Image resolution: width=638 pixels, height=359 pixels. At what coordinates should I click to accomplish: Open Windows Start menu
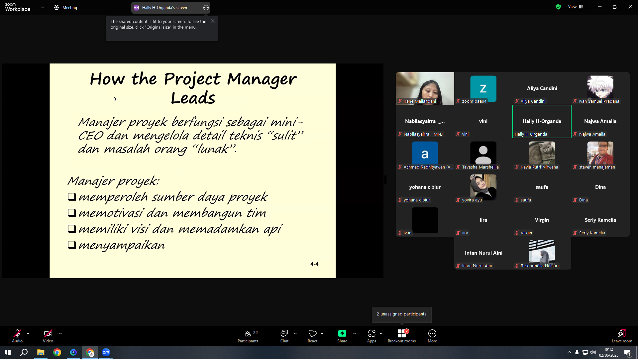pyautogui.click(x=8, y=352)
